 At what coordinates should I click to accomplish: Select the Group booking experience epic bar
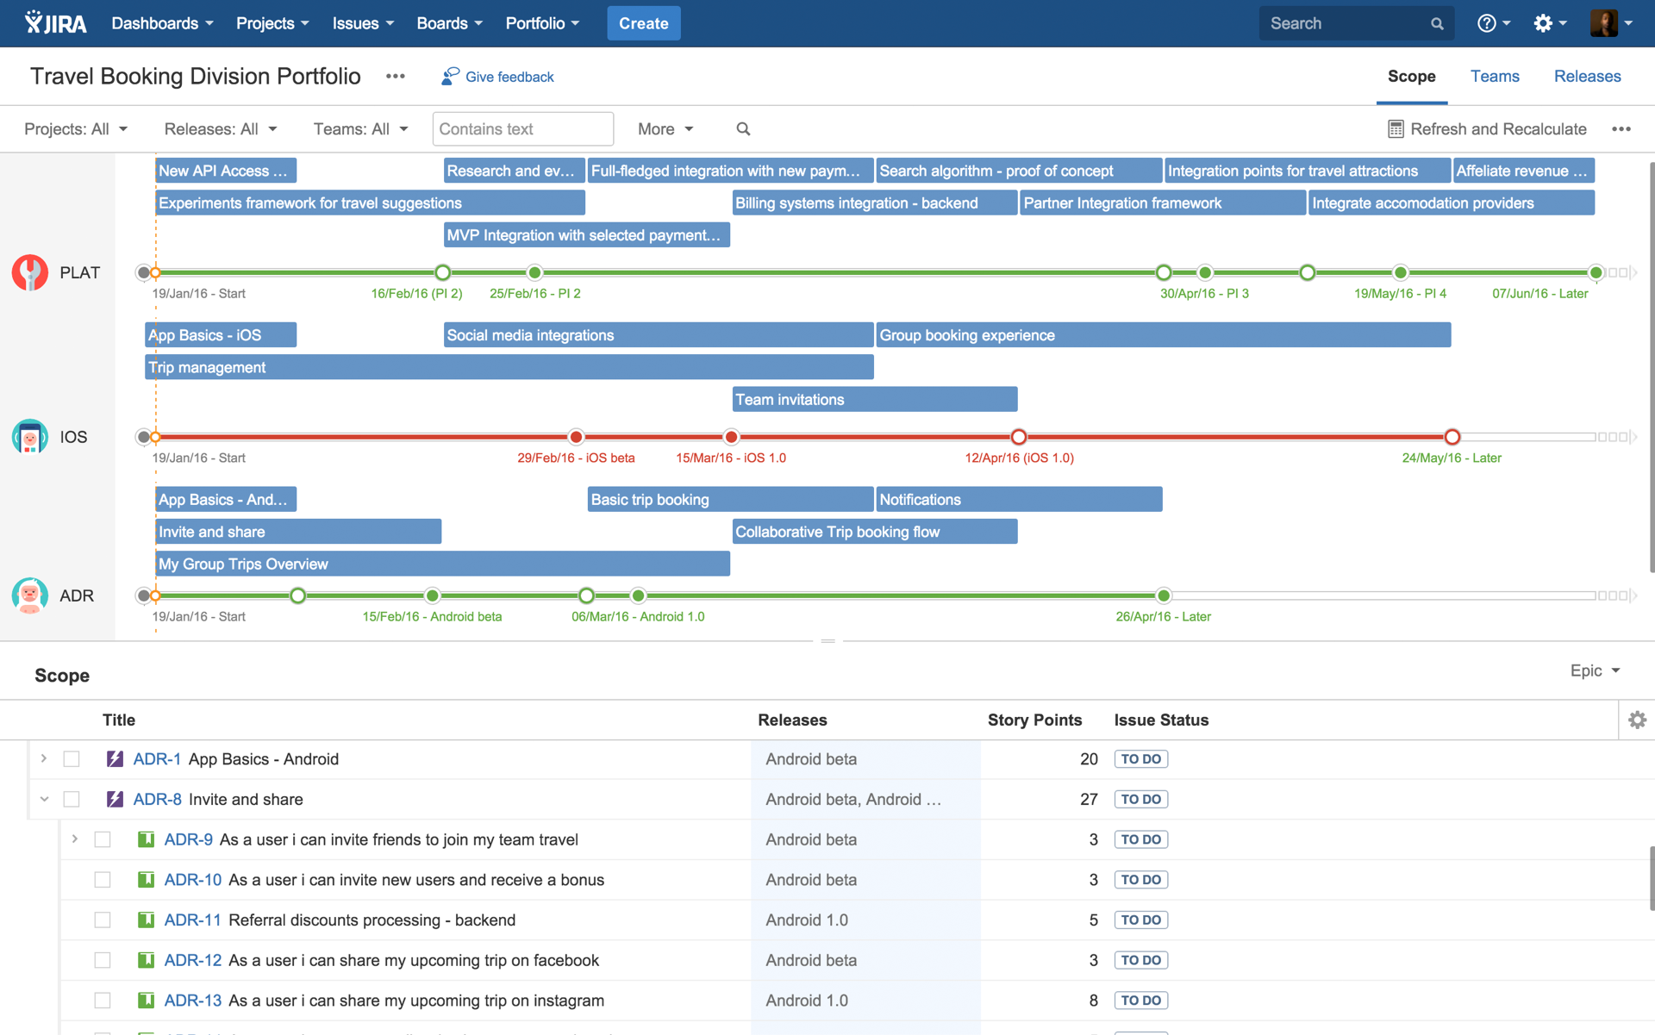pos(1164,335)
